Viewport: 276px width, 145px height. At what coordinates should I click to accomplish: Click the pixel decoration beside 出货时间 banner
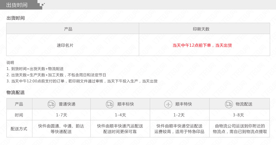pyautogui.click(x=43, y=5)
